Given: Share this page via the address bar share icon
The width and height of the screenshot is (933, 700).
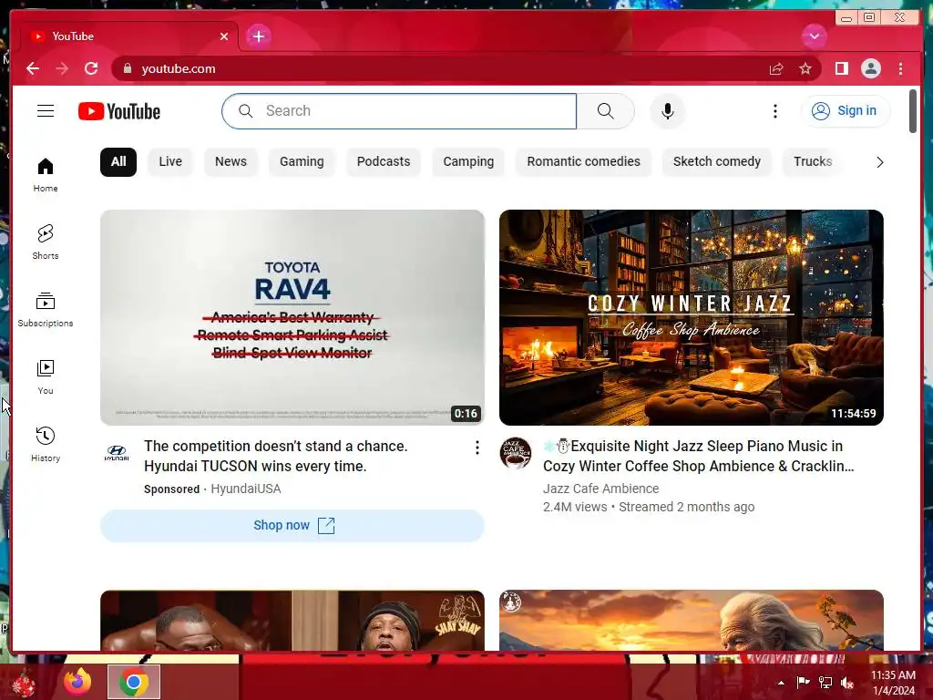Looking at the screenshot, I should tap(776, 69).
